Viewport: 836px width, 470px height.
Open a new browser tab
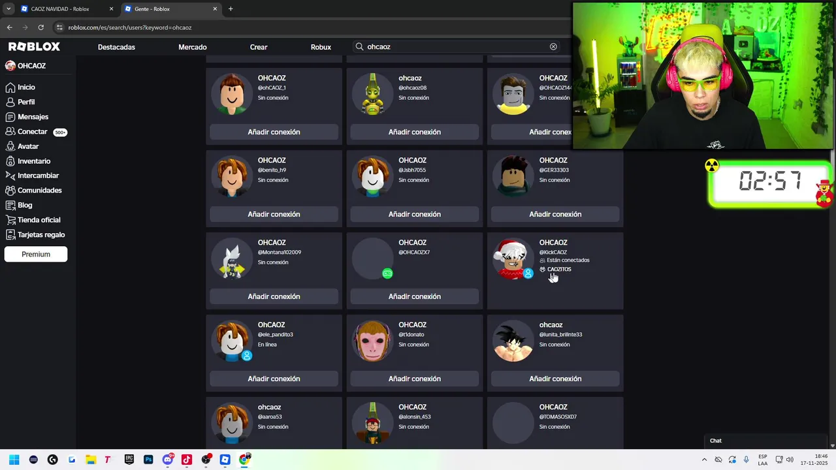pos(231,9)
